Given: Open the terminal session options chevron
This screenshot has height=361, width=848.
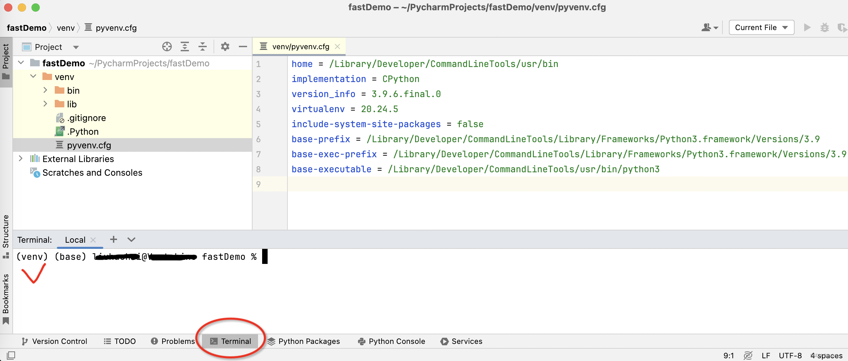Looking at the screenshot, I should [131, 240].
